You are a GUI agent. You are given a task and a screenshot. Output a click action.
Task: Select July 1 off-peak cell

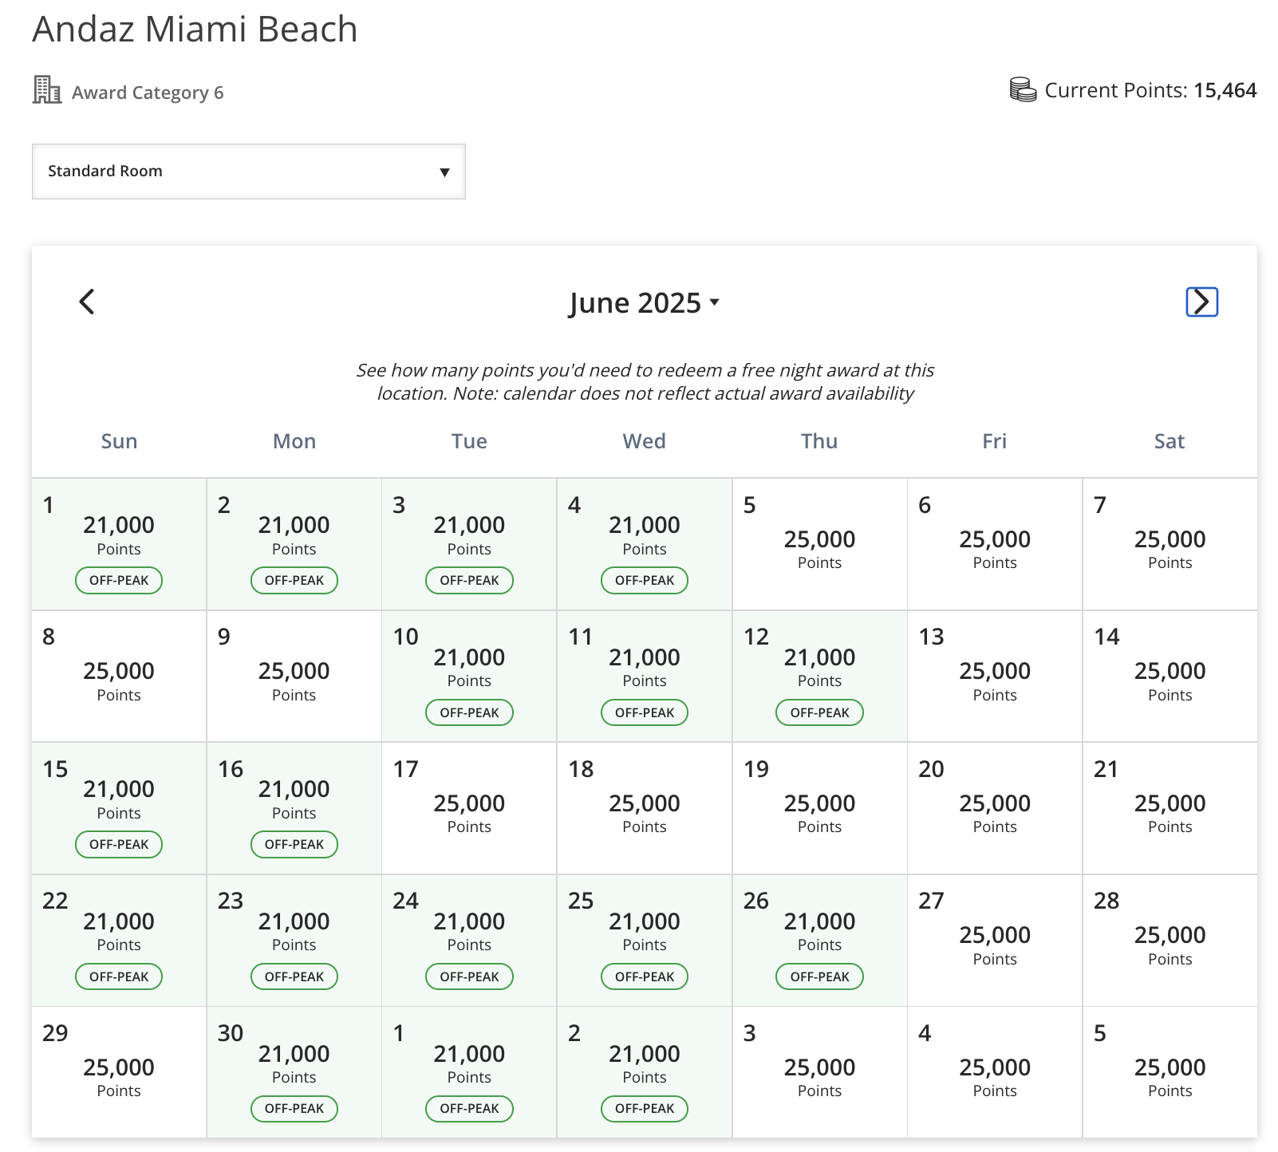click(x=469, y=1072)
